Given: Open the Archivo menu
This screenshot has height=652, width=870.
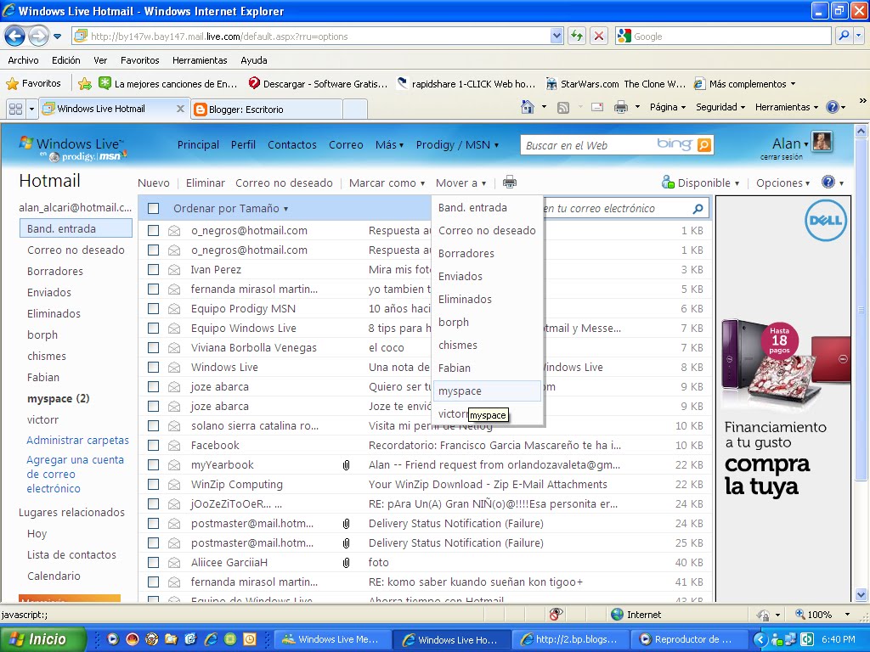Looking at the screenshot, I should coord(23,60).
